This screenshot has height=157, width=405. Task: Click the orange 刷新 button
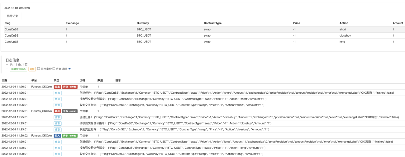click(x=32, y=69)
